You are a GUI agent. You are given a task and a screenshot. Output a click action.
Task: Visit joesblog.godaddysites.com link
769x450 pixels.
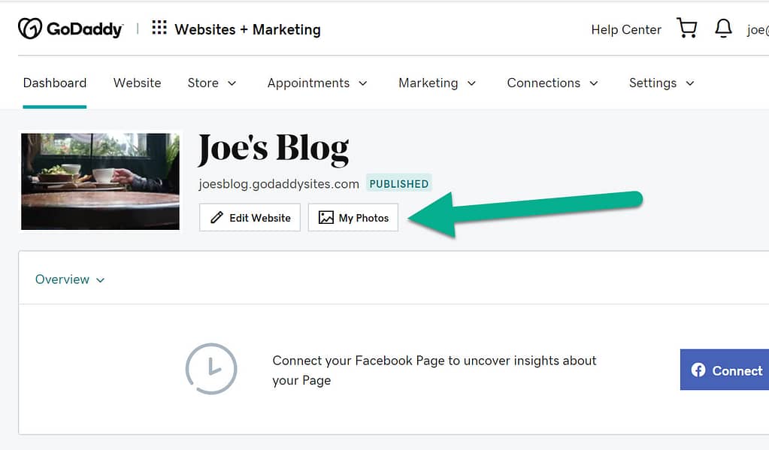point(279,183)
